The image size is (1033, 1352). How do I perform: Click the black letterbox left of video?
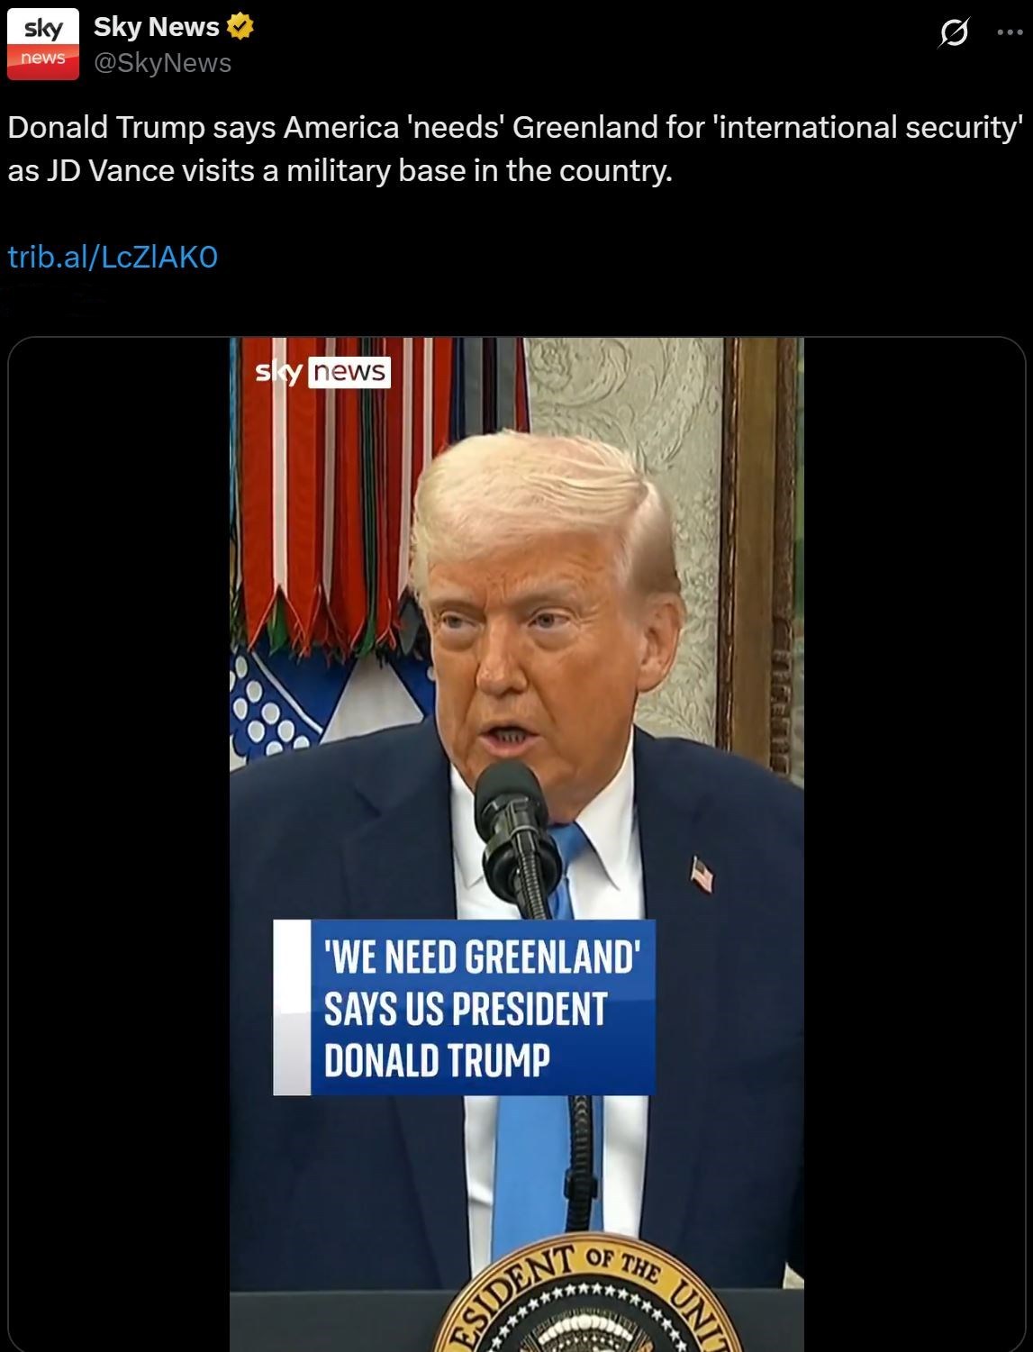click(119, 844)
